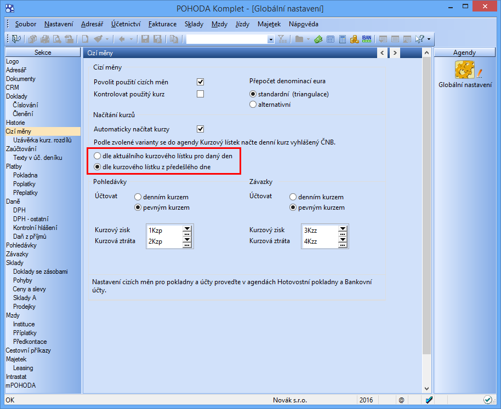Click the print toolbar icon

(x=45, y=39)
